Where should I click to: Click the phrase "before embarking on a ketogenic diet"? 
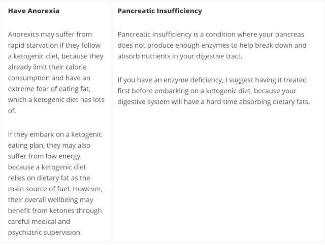pyautogui.click(x=193, y=91)
